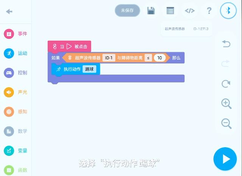The height and width of the screenshot is (176, 242).
Task: Open the 运动 motion category
Action: pos(16,53)
